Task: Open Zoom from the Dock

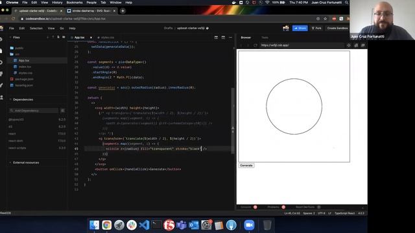Action: click(249, 225)
